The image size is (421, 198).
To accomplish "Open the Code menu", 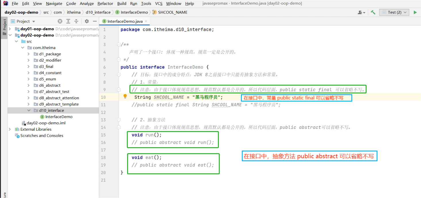I will coord(71,3).
